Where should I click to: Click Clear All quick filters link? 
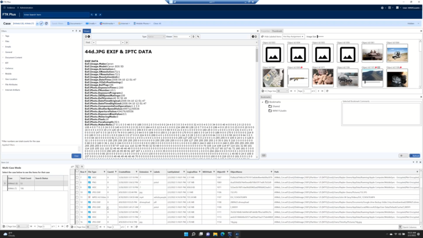coord(157,24)
